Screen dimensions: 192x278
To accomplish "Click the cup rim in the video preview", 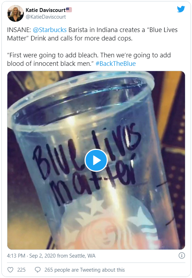I will pos(81,99).
